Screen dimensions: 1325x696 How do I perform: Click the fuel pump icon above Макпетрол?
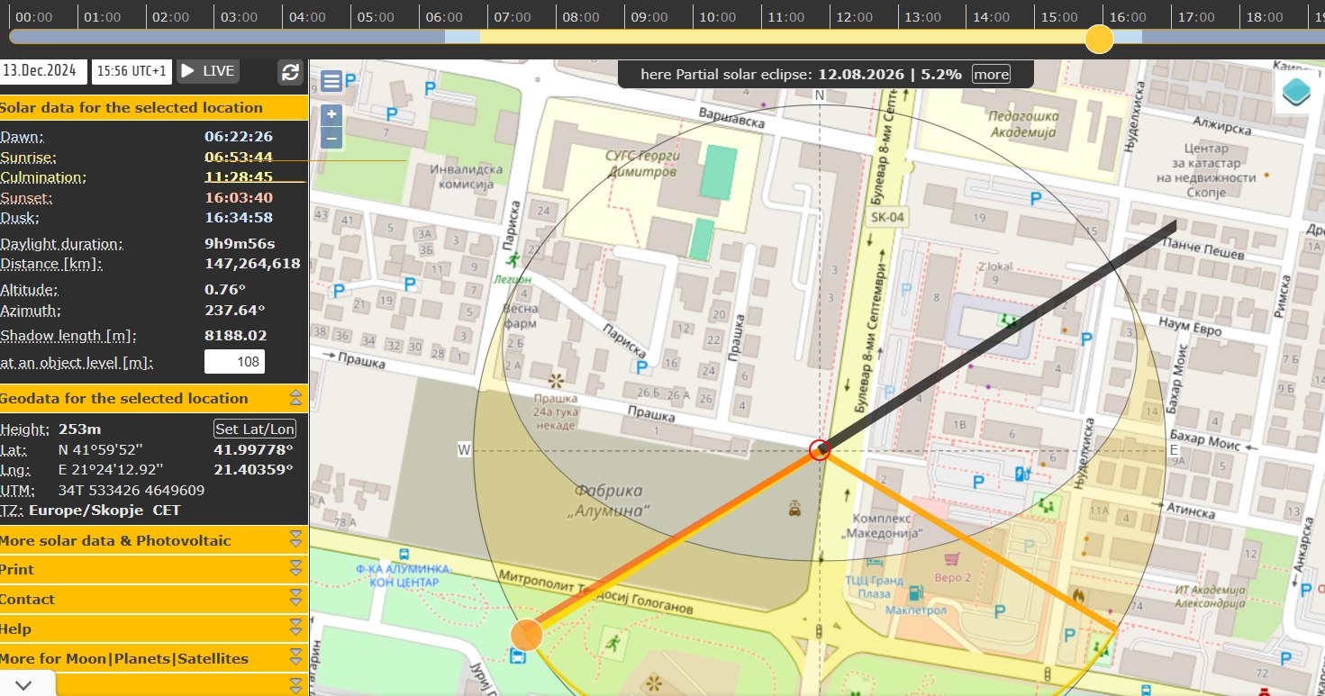pos(916,593)
